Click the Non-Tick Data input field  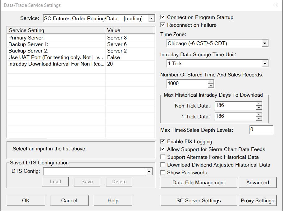[x=235, y=105]
